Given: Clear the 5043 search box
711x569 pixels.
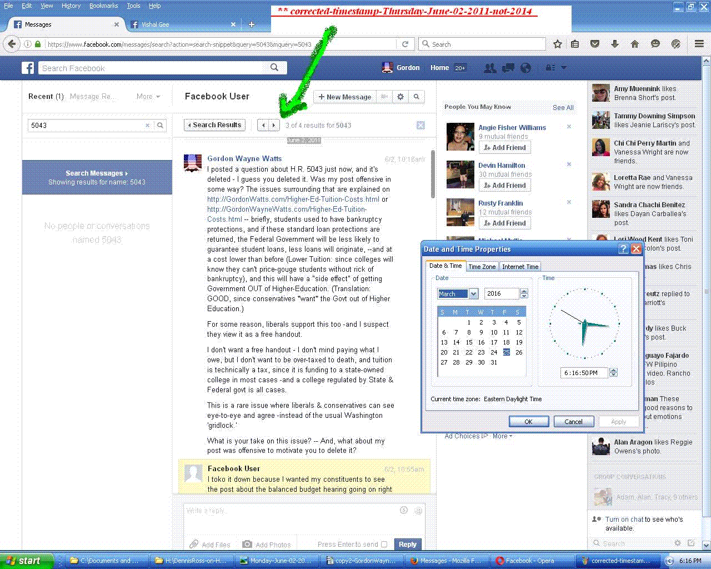Looking at the screenshot, I should click(147, 126).
